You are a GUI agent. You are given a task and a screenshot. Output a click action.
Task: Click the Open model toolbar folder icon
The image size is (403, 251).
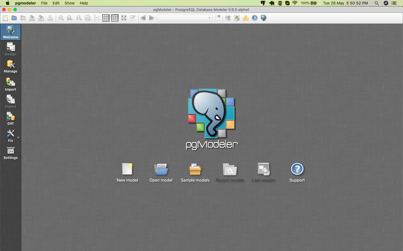14,18
